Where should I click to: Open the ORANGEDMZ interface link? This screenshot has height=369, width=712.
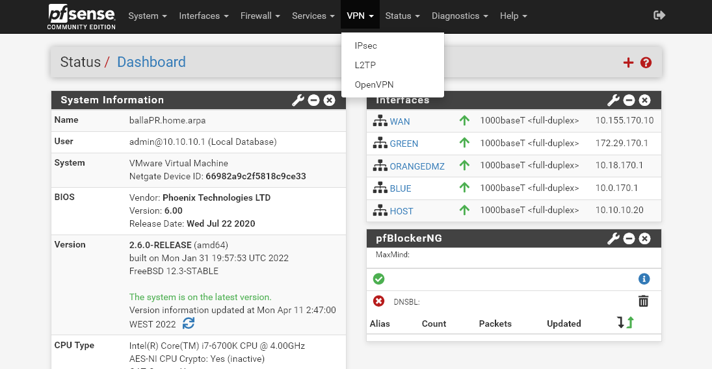(x=417, y=166)
